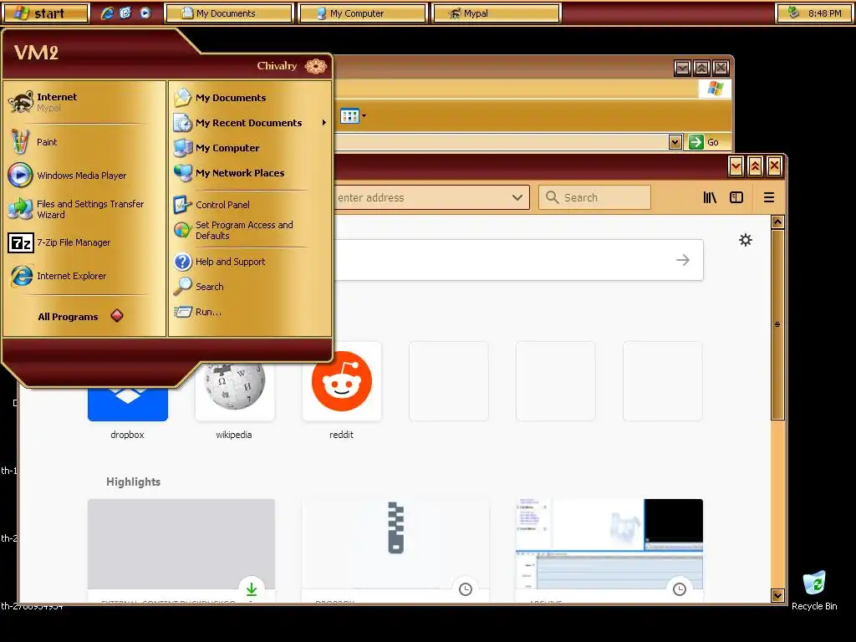Open the Run... dialog
The image size is (856, 642).
tap(197, 312)
